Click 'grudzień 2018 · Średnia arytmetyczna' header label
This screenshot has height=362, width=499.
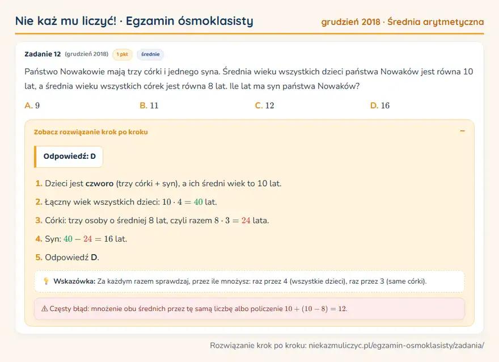[x=403, y=22]
